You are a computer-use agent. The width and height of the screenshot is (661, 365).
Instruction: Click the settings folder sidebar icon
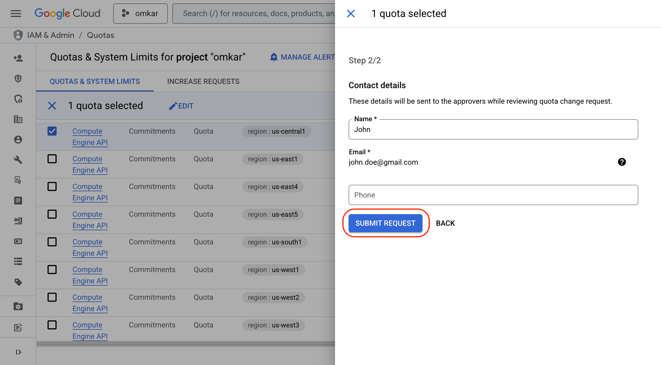[18, 307]
